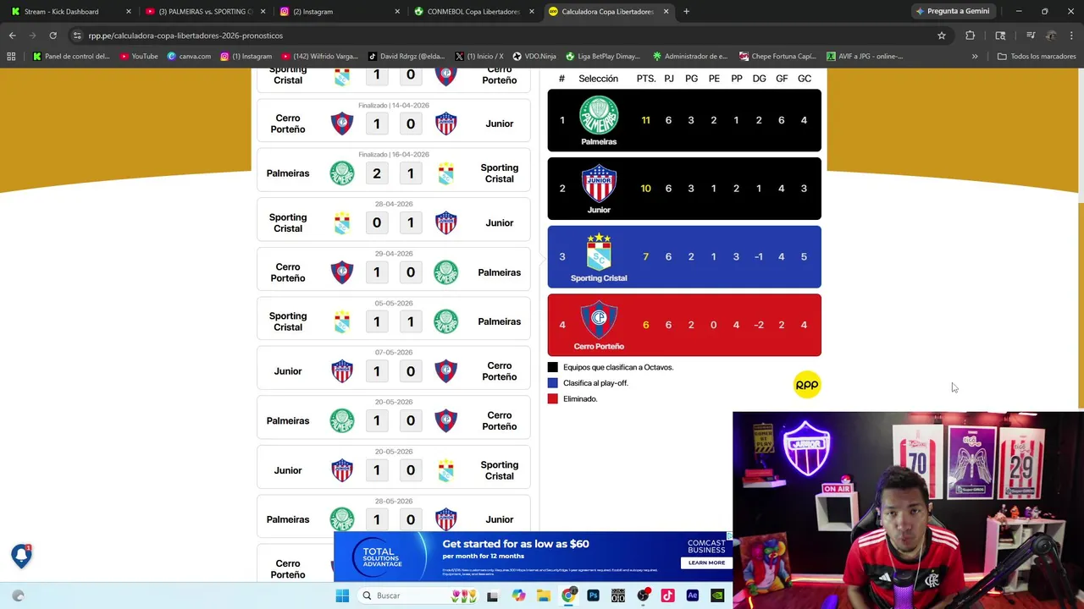
Task: Switch to PALMEIRAS vs. SPORTING tab
Action: (x=206, y=12)
